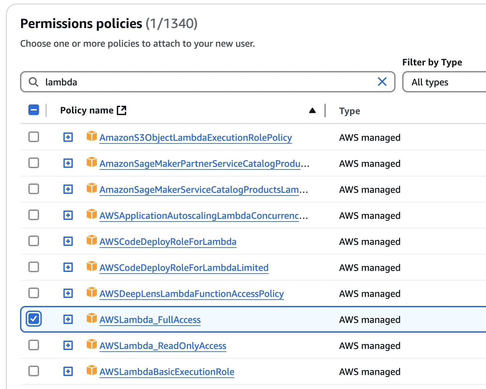Click the policy icon beside AWSCodeDeployRoleForLambdaLimited
Screen dimensions: 486x389
pos(92,266)
